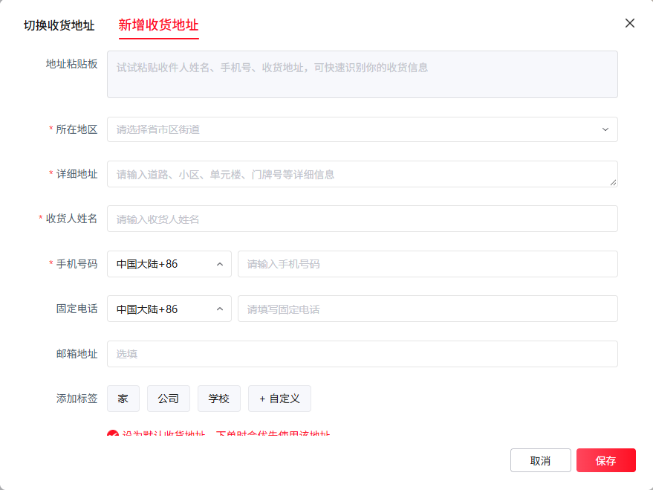Add a custom tag with + 自定义

pyautogui.click(x=279, y=399)
